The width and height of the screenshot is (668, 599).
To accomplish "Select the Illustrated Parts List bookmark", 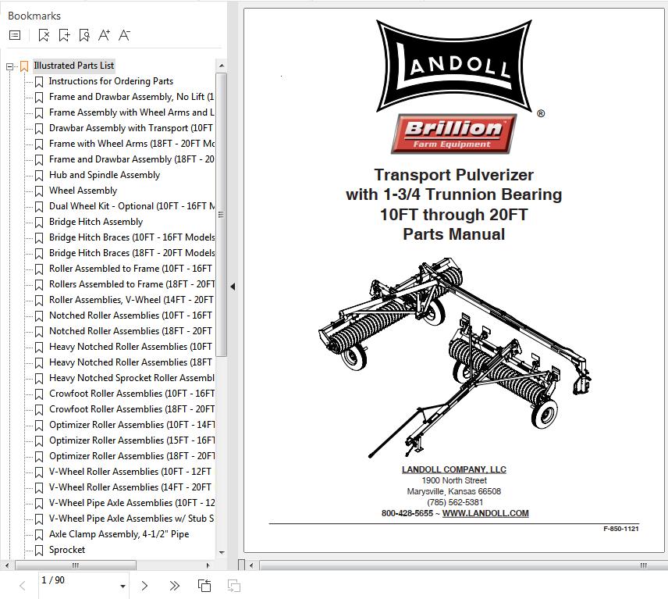I will [x=73, y=66].
